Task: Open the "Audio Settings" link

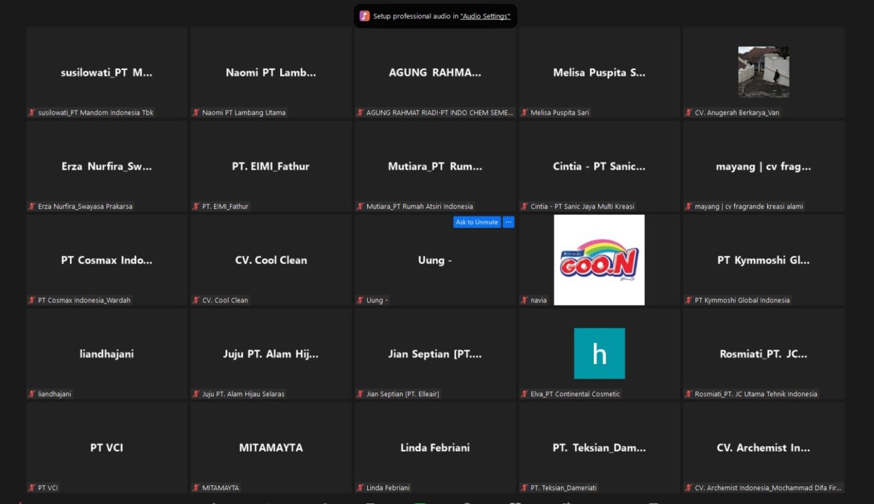Action: (485, 16)
